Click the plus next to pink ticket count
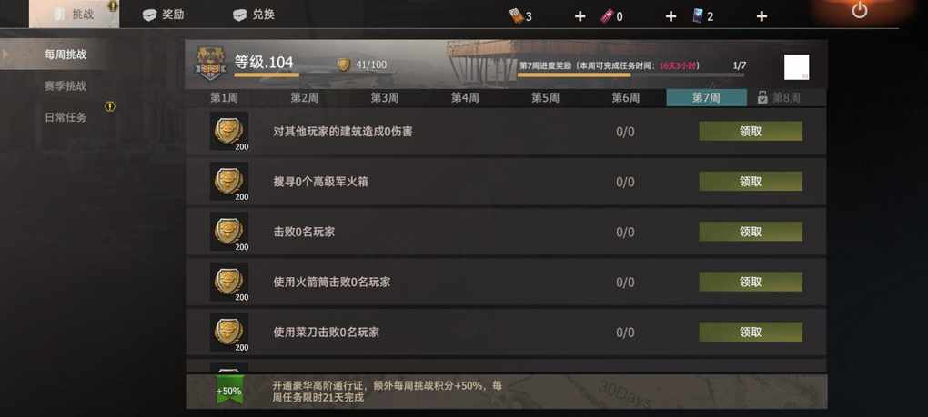The height and width of the screenshot is (417, 928). coord(671,16)
